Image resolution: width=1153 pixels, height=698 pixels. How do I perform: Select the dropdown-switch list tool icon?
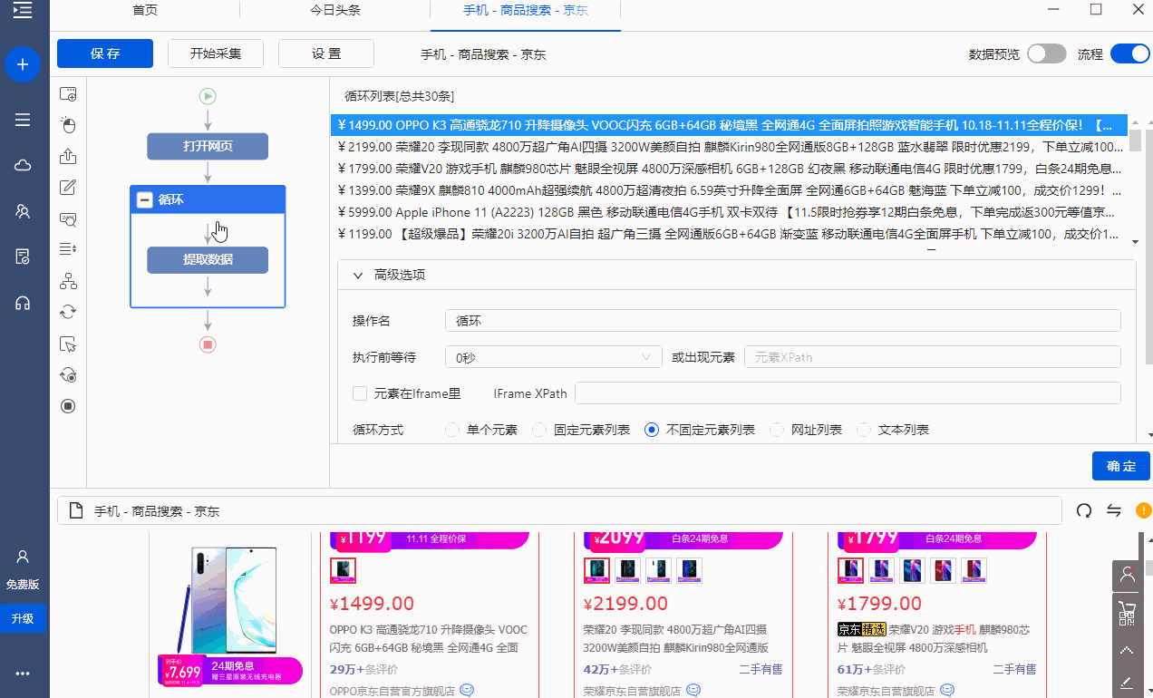[x=68, y=249]
